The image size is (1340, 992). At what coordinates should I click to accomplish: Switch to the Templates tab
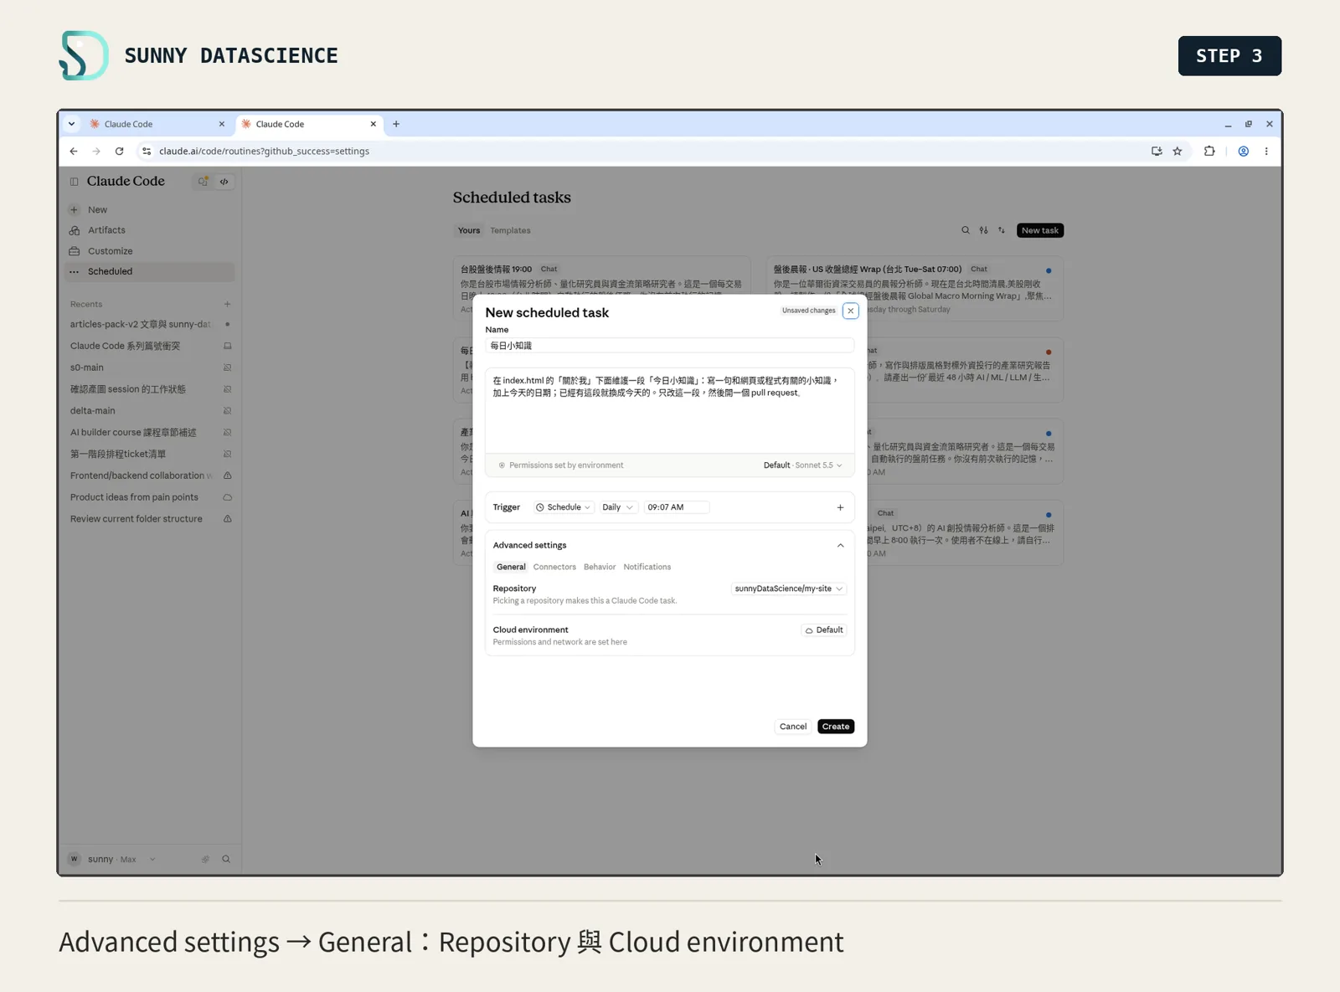[x=510, y=230]
